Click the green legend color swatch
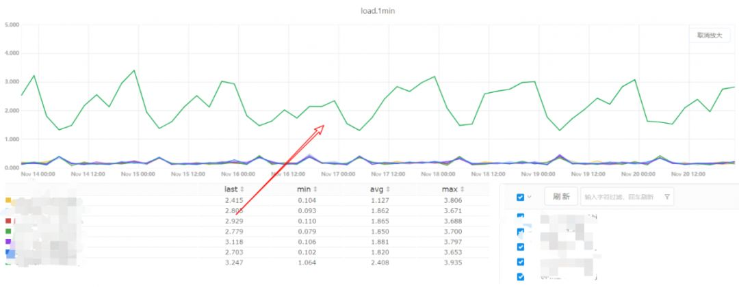This screenshot has height=287, width=739. [x=8, y=231]
